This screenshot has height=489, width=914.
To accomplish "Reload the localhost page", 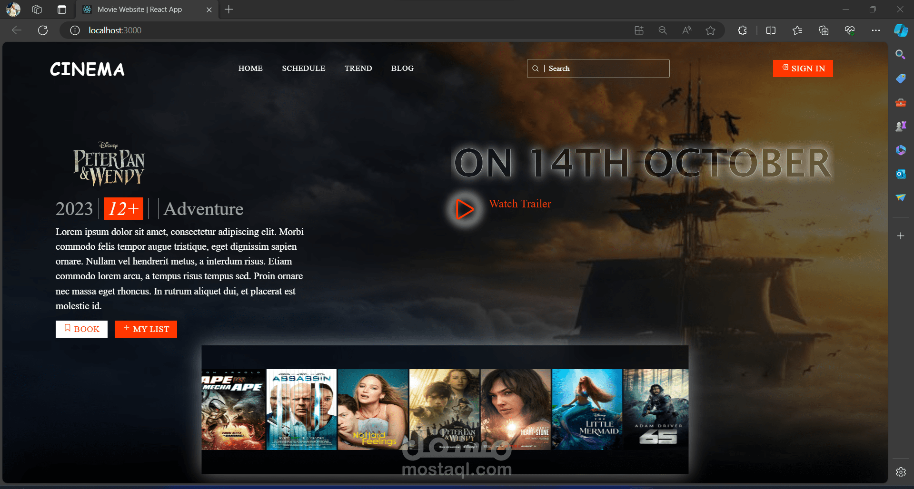I will click(x=43, y=30).
